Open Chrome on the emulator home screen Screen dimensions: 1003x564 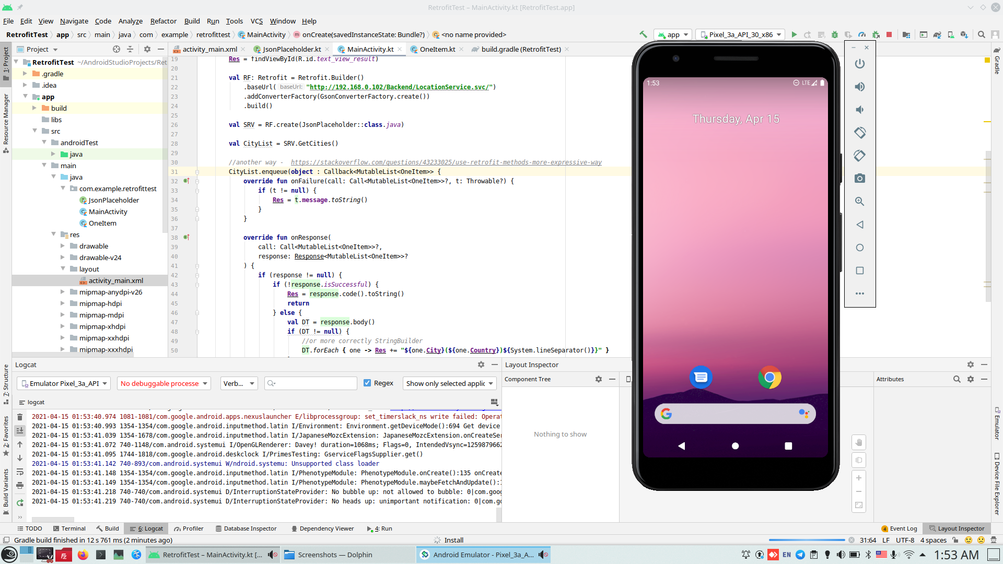[769, 377]
